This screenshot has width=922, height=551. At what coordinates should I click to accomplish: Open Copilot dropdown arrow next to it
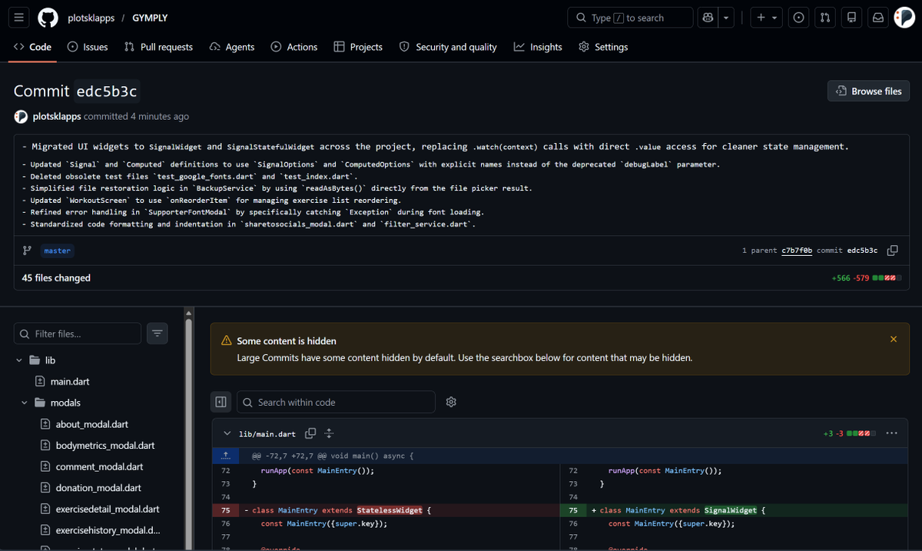[x=726, y=18]
